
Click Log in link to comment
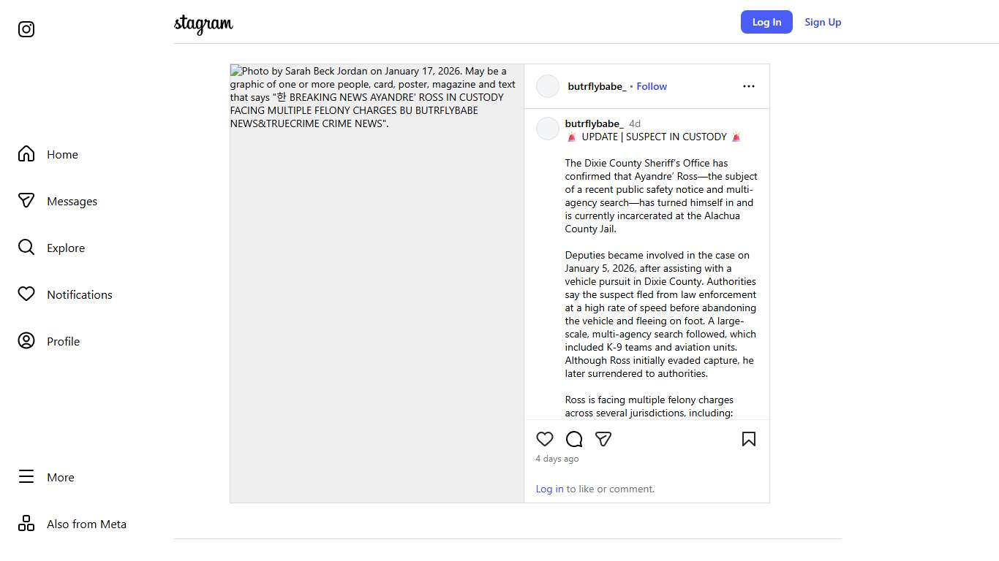[x=549, y=489]
